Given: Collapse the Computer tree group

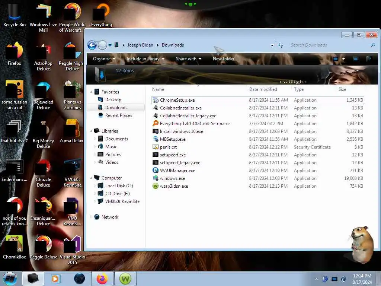Looking at the screenshot, I should click(92, 178).
